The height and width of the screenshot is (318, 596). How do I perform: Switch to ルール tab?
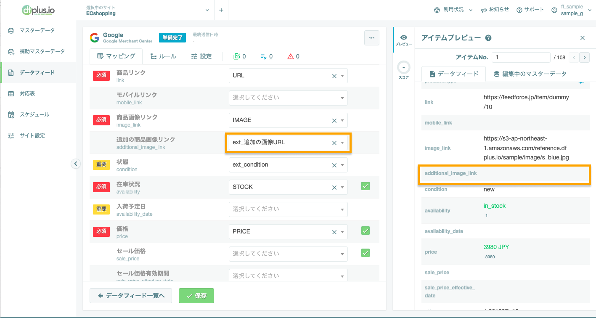[163, 56]
